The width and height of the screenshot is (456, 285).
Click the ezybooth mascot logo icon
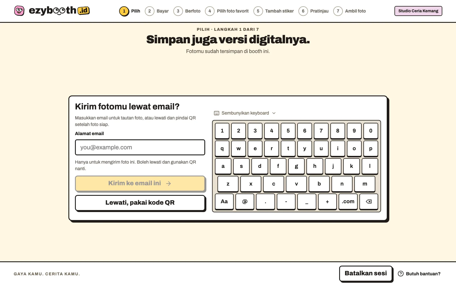pos(19,11)
